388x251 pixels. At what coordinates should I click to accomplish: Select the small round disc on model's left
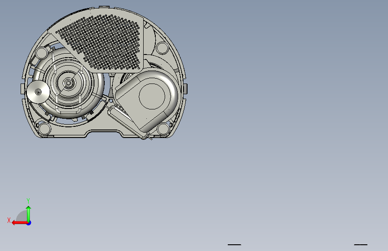pos(38,92)
